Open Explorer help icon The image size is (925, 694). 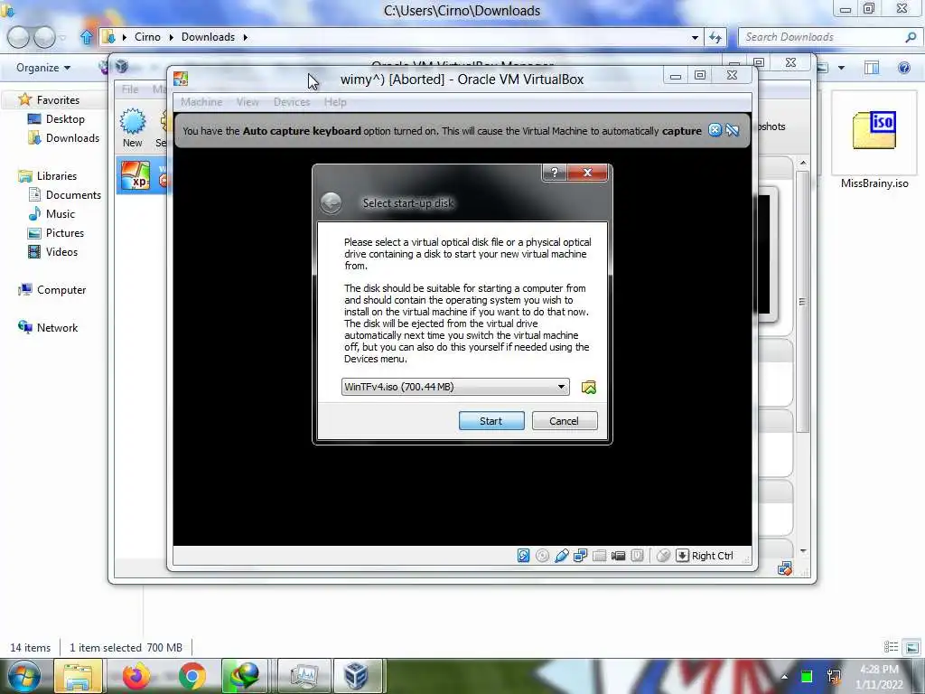pyautogui.click(x=903, y=68)
